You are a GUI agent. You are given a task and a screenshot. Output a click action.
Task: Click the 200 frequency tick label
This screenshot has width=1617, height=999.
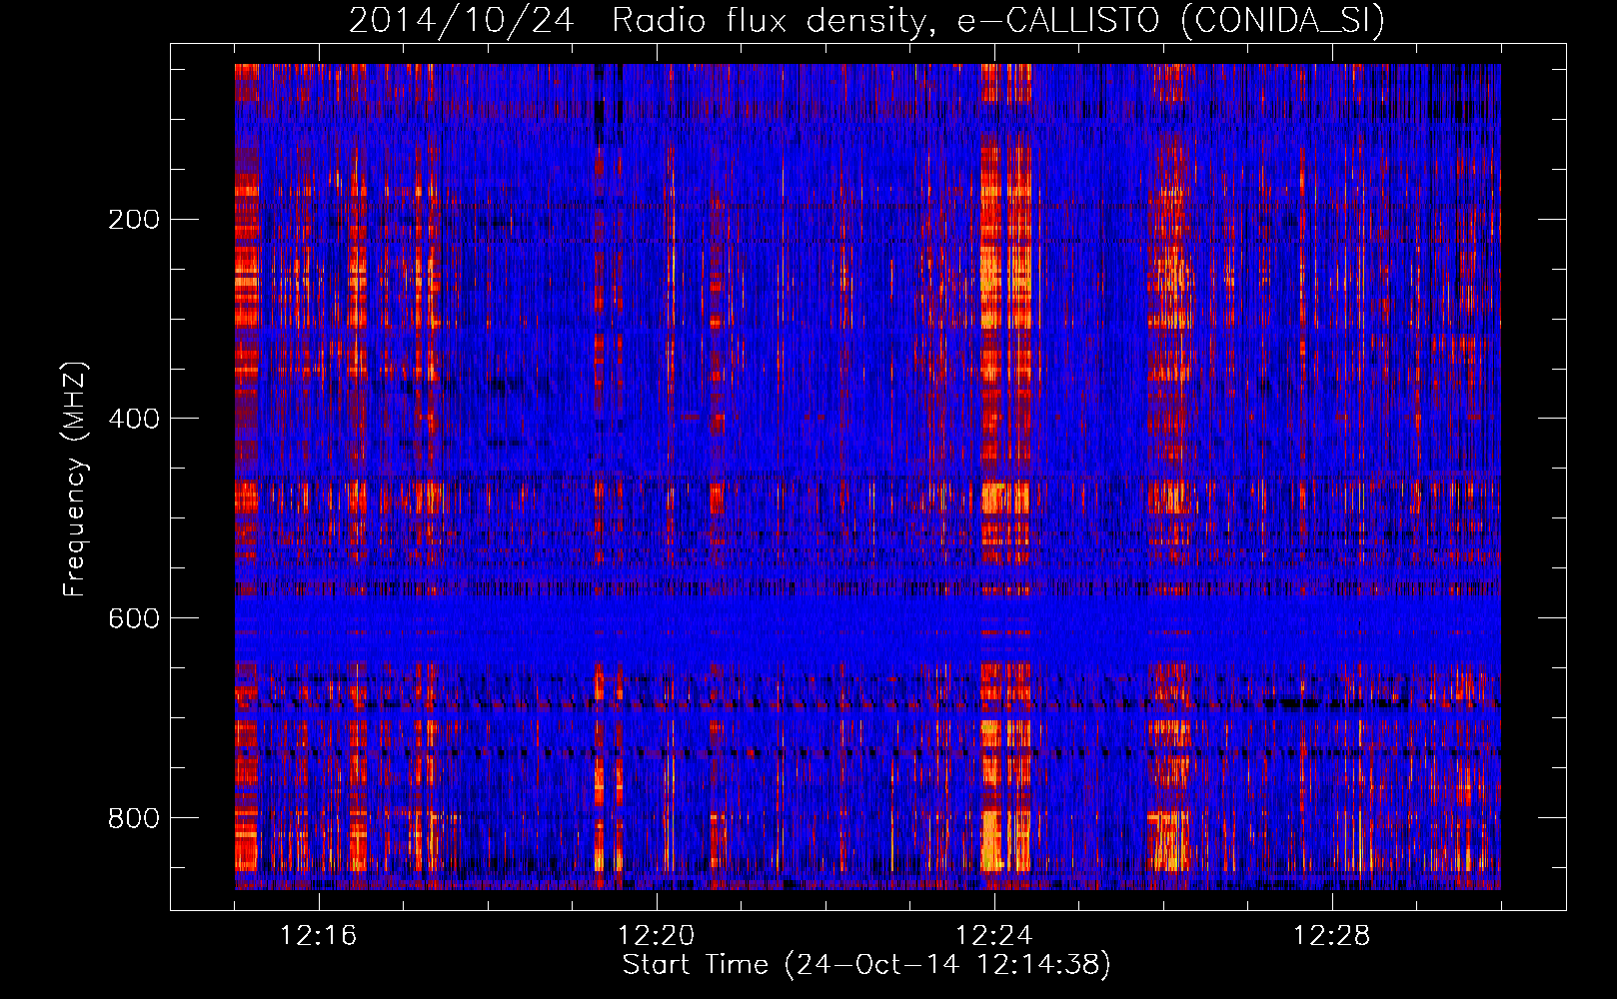pyautogui.click(x=134, y=219)
